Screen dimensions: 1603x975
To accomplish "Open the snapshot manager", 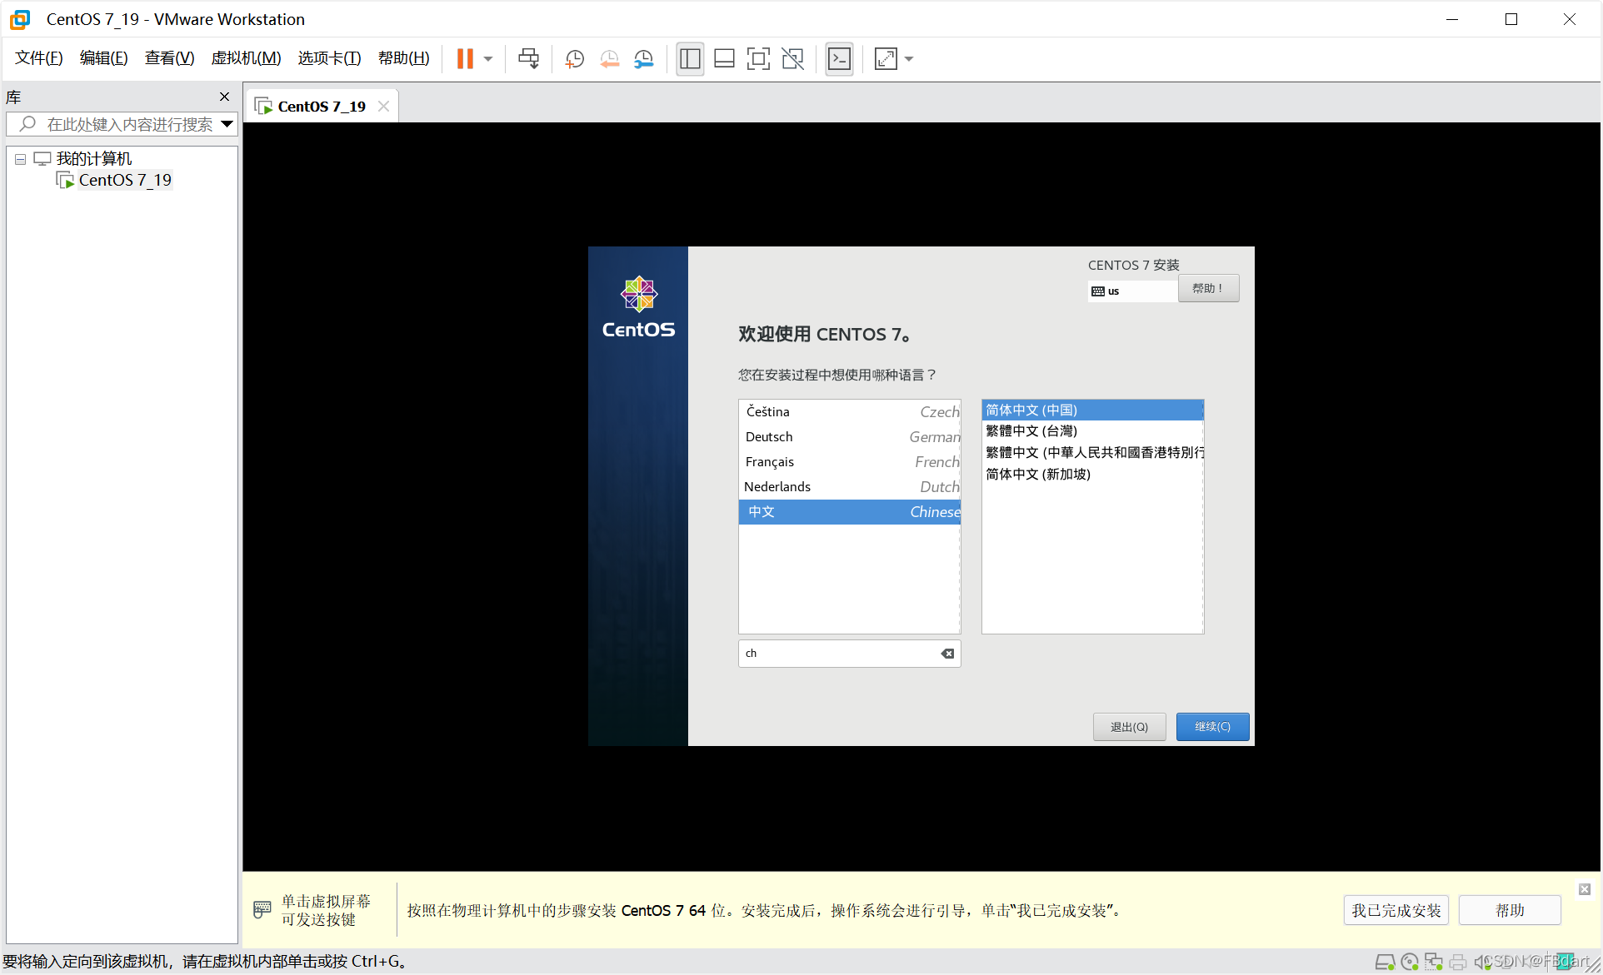I will (643, 58).
